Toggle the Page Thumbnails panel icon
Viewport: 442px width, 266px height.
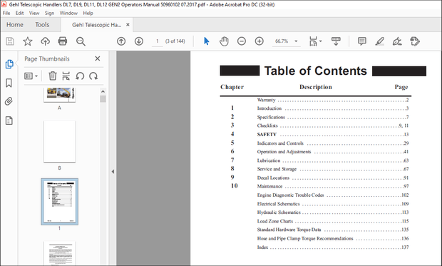coord(9,64)
